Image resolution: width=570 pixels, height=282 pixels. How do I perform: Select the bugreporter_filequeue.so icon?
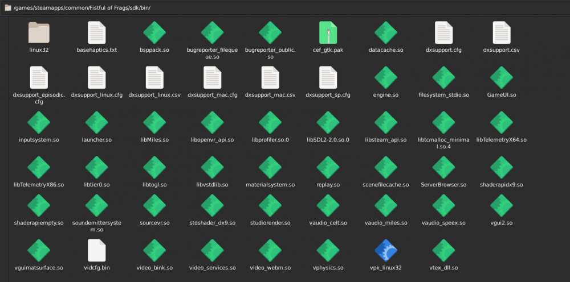[212, 32]
